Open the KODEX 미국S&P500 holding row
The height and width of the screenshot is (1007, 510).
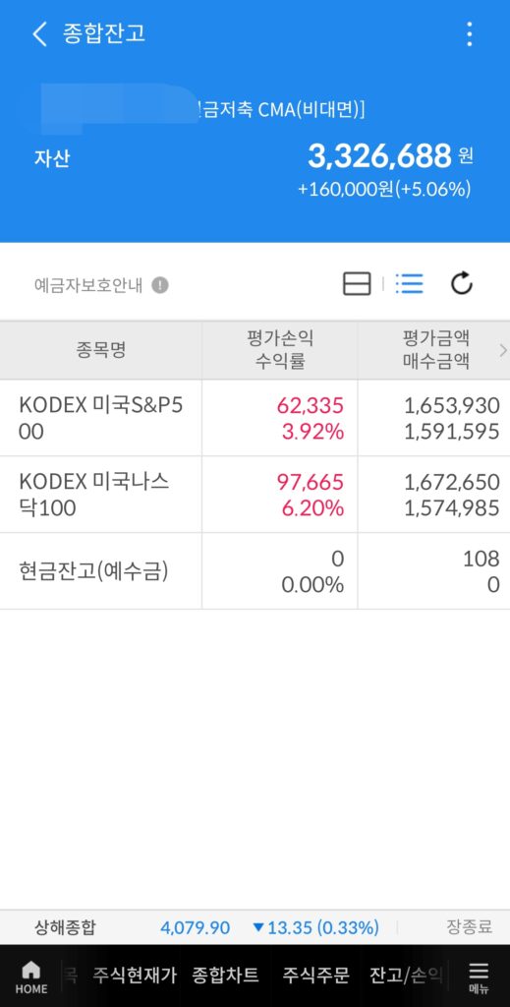[255, 418]
